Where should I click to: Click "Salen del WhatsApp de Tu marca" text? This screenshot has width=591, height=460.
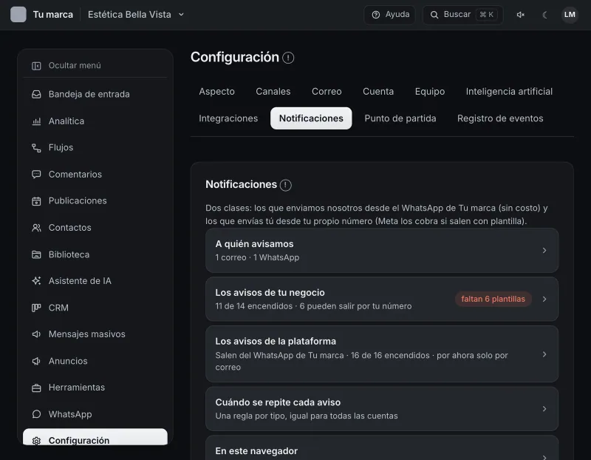279,356
